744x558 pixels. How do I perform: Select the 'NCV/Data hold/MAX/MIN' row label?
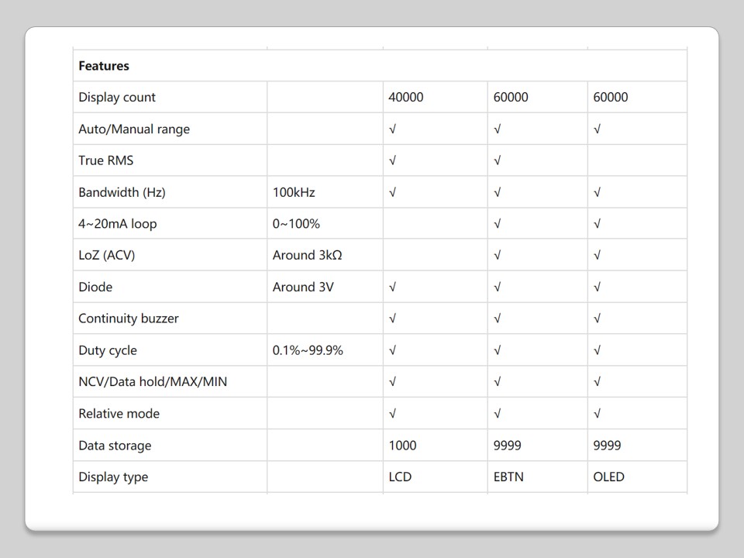153,382
